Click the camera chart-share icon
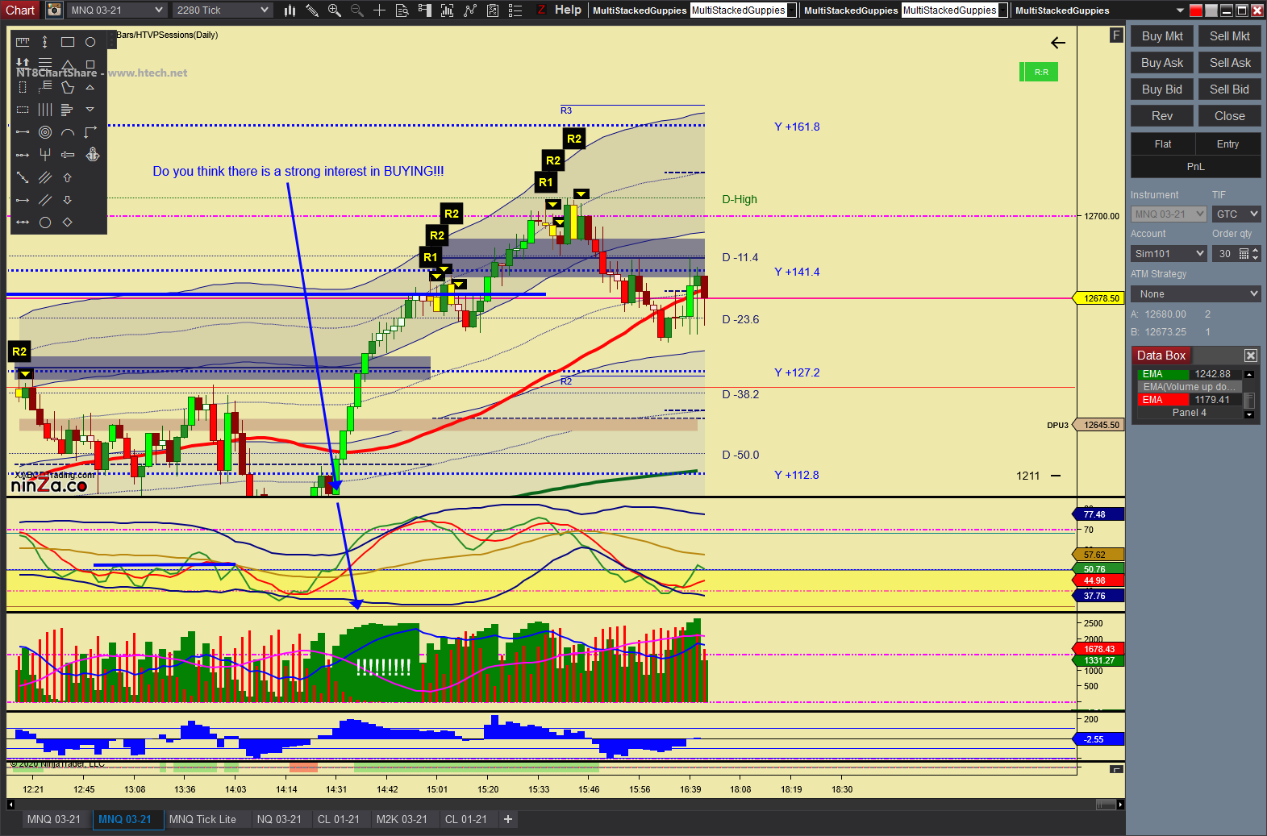The height and width of the screenshot is (836, 1267). coord(54,10)
